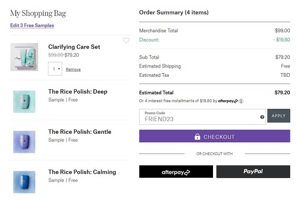Screen dimensions: 300x201
Task: Click The Rice Polish: Gentle title
Action: click(80, 132)
